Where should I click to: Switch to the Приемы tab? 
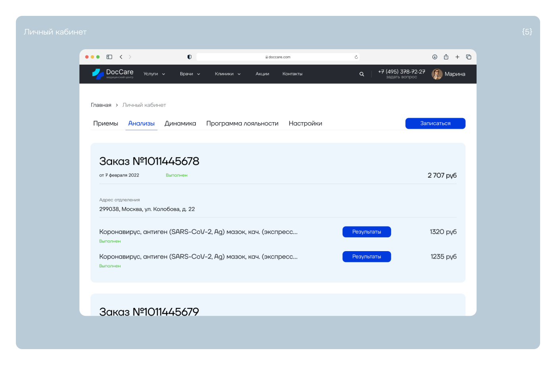coord(106,123)
